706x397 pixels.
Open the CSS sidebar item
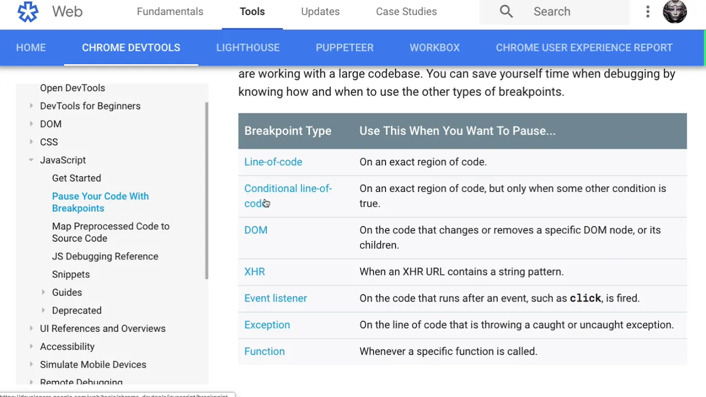tap(49, 142)
